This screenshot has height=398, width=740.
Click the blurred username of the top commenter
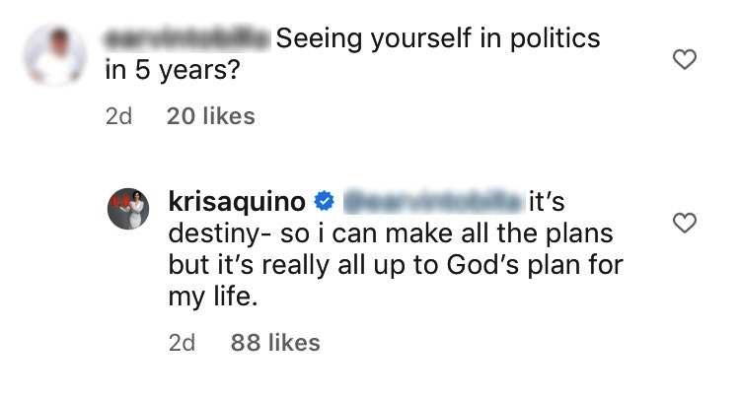click(x=187, y=39)
